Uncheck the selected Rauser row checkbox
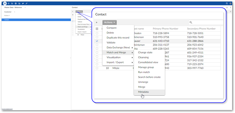Image resolution: width=235 pixels, height=113 pixels. (x=97, y=41)
